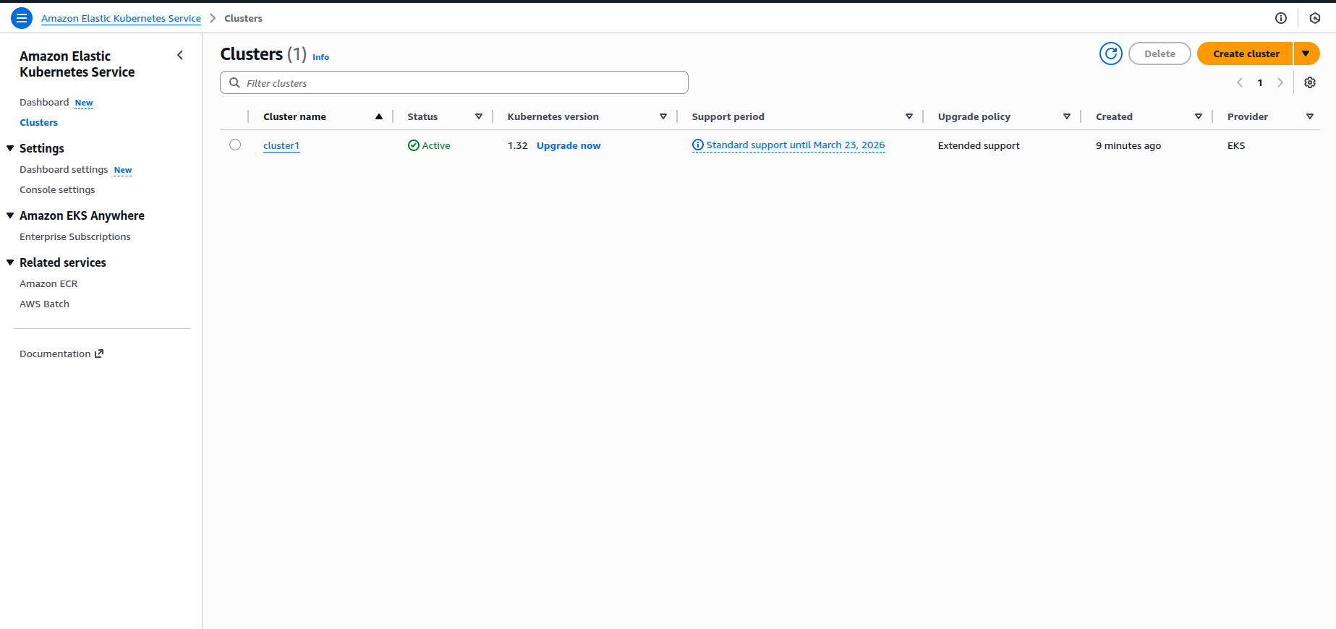Screen dimensions: 1336x629
Task: Open Clusters in side navigation
Action: click(38, 122)
